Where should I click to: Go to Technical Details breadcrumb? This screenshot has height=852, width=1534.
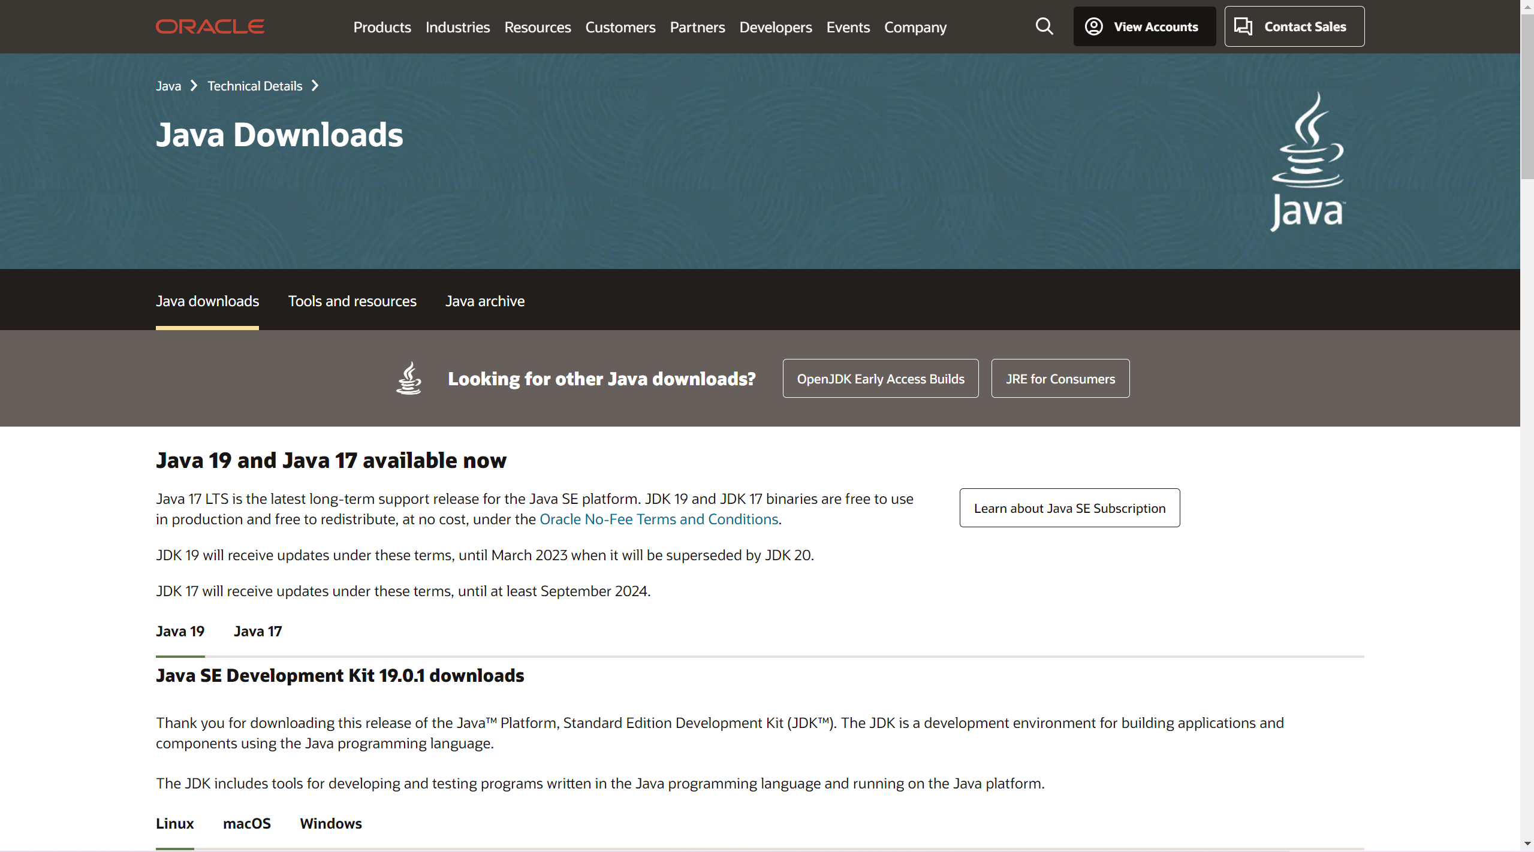coord(255,86)
